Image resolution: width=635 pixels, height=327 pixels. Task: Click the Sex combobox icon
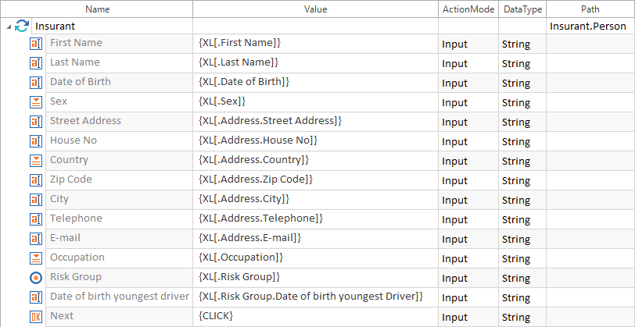point(36,102)
